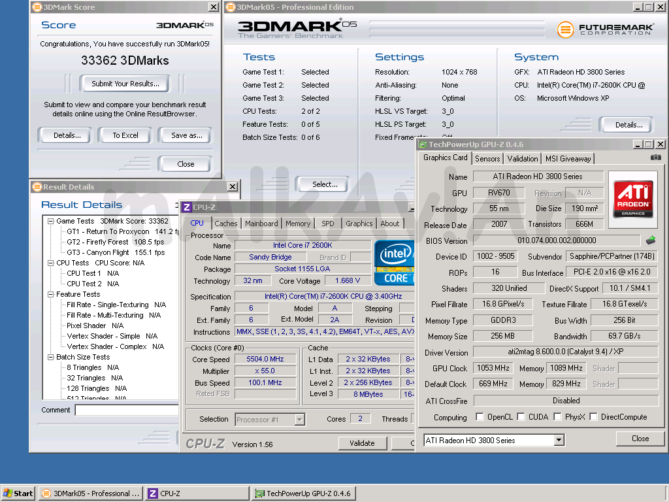Click the Specification field in CPU-Z
Screen dimensions: 669x502
[325, 296]
